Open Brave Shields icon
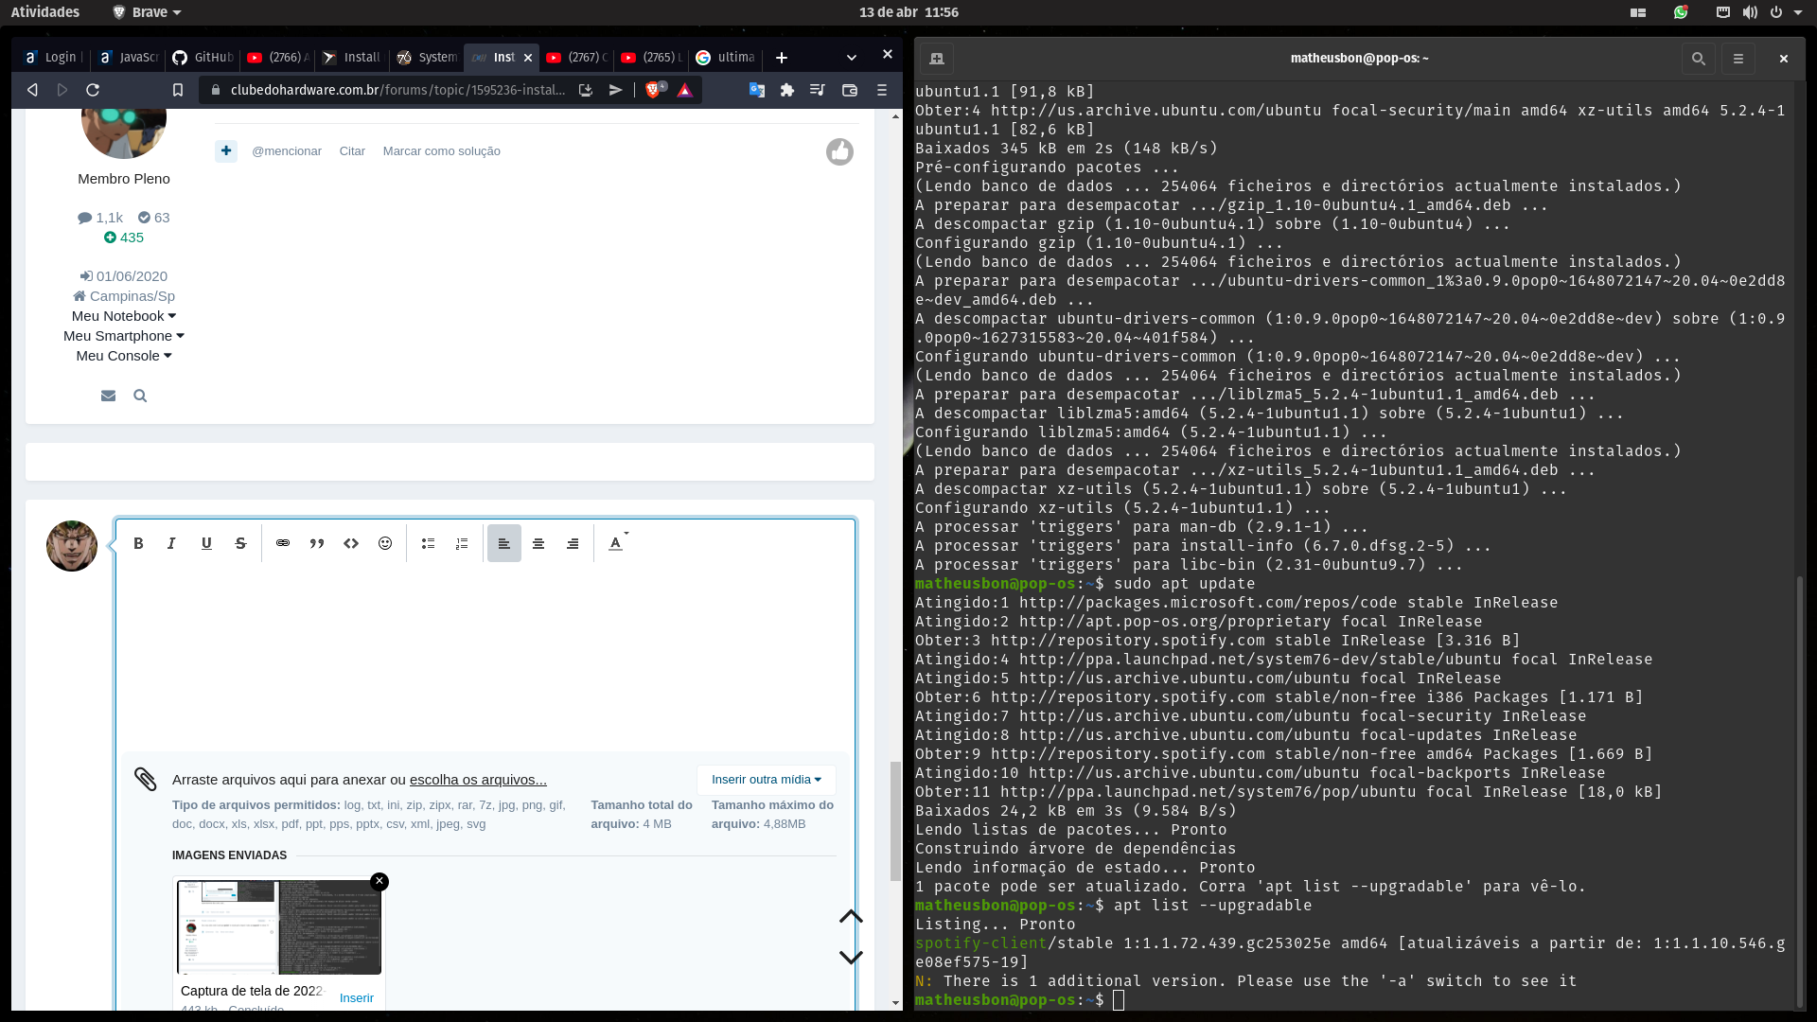 click(x=654, y=90)
